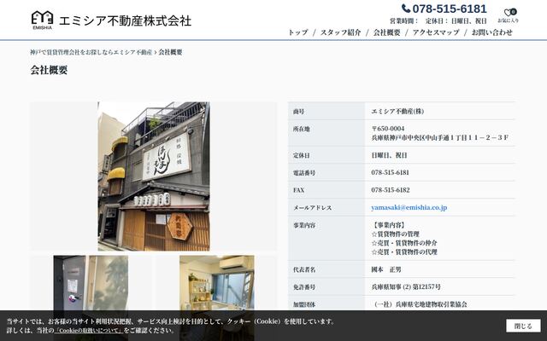
Task: Select the 免許番号 row label
Action: coord(304,286)
